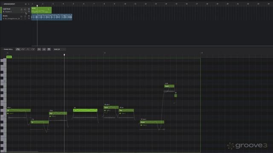Click the plus icon in Arrangement header
This screenshot has width=273, height=153.
pyautogui.click(x=29, y=4)
